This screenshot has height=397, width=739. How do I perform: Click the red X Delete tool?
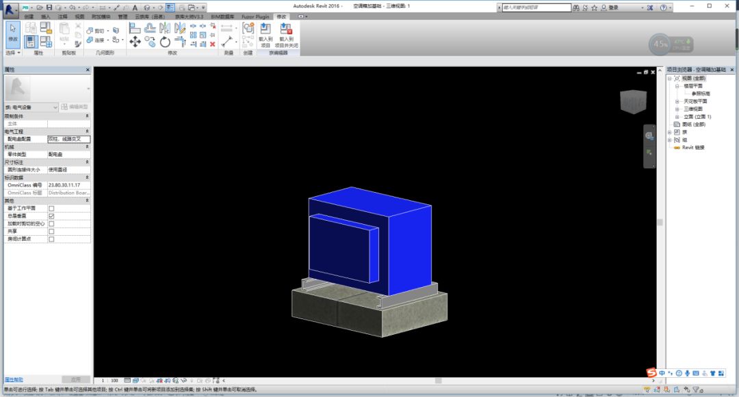coord(213,44)
